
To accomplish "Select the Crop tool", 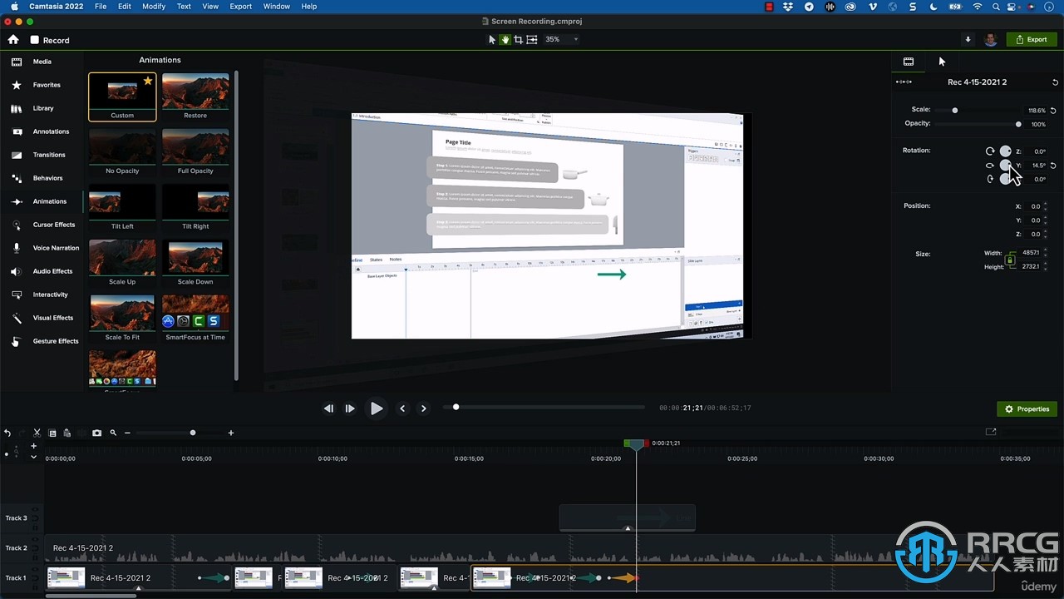I will coord(518,39).
